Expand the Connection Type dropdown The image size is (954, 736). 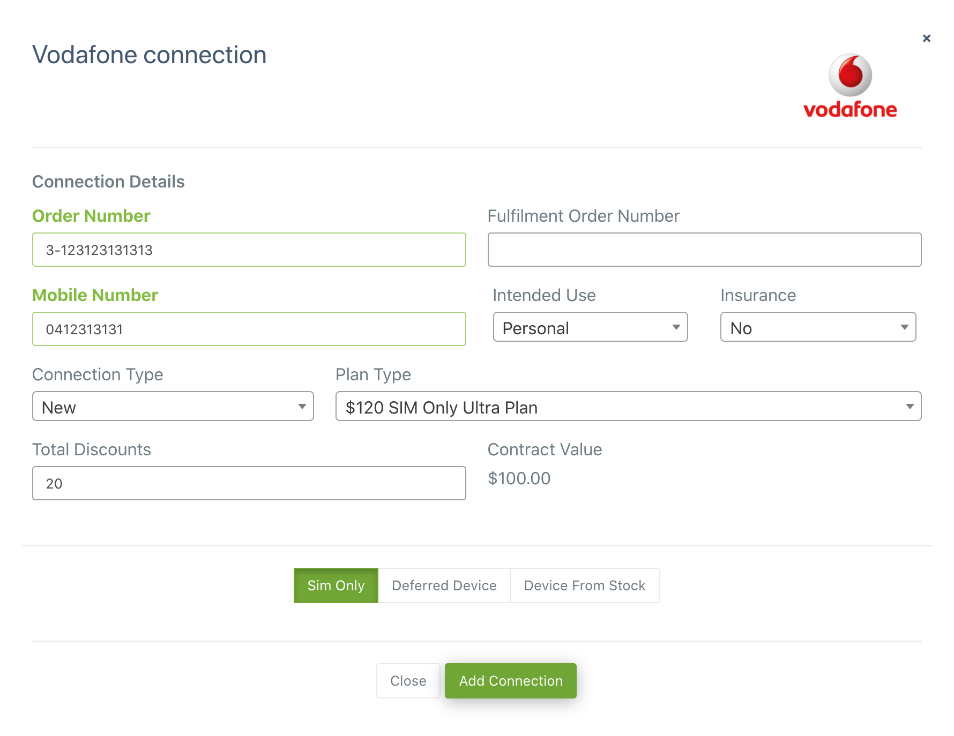pos(173,407)
